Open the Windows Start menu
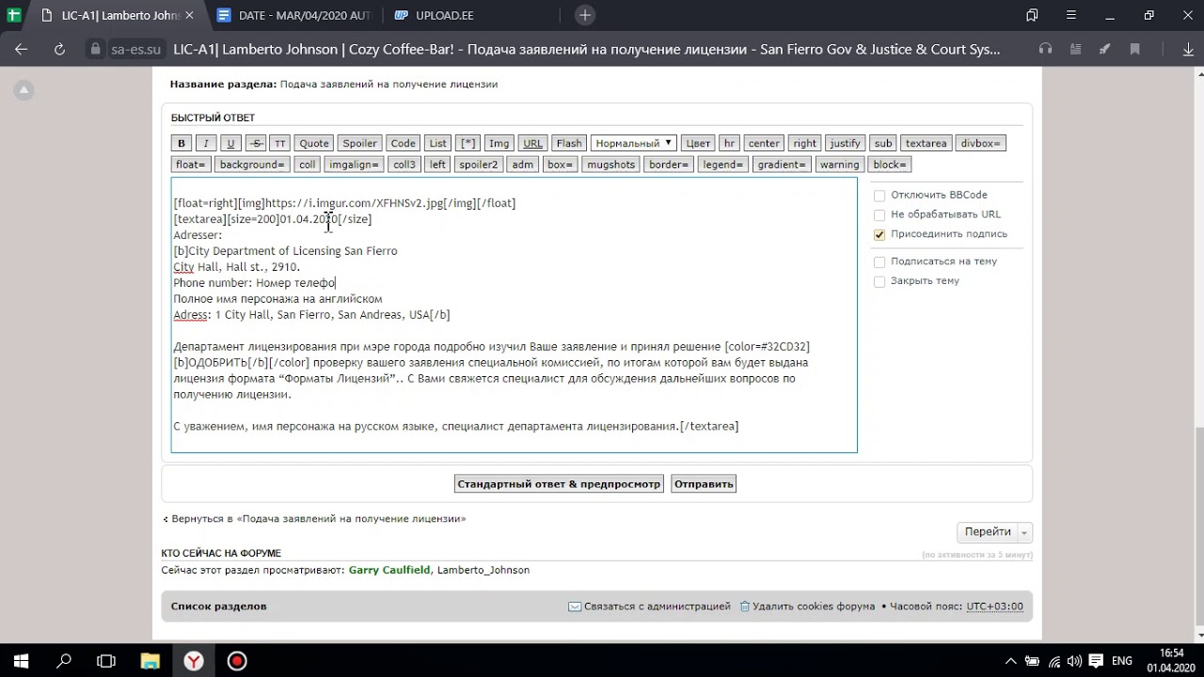Viewport: 1204px width, 677px height. pos(21,661)
